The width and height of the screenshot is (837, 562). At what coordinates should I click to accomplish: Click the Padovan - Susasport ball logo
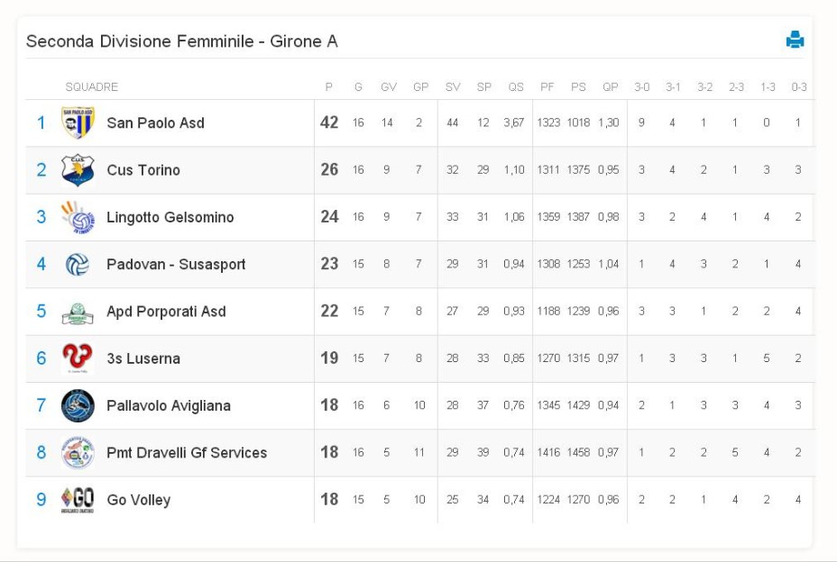coord(78,265)
